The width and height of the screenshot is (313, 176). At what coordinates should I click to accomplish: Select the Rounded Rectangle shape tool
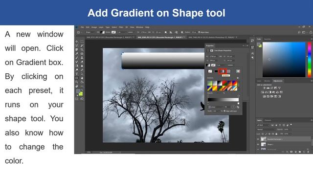[x=77, y=78]
